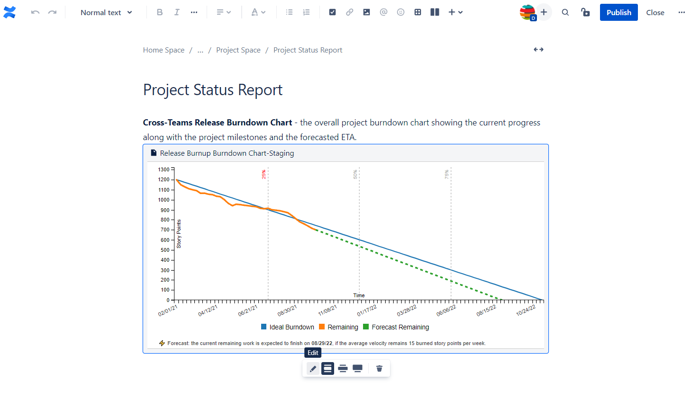Add an image or file
This screenshot has width=700, height=408.
pos(366,12)
